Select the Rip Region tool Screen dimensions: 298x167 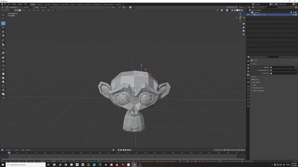coord(3,98)
